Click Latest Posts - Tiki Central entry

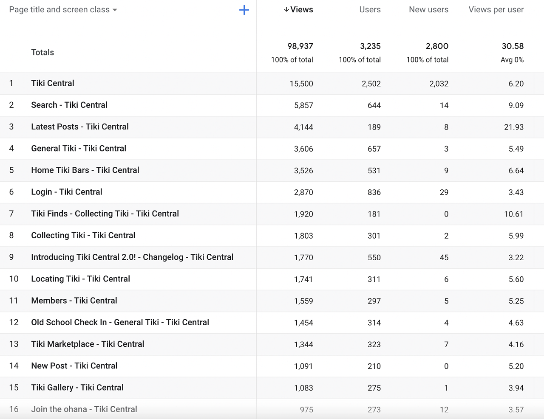[x=80, y=127]
